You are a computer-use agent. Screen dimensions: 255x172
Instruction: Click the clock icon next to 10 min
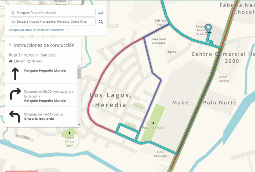(29, 61)
